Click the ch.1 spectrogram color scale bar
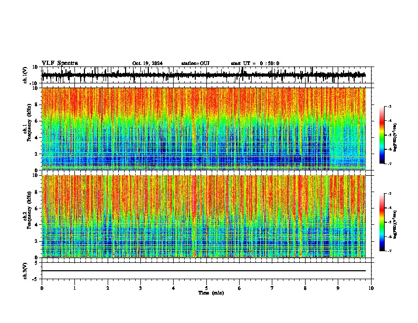The height and width of the screenshot is (323, 418). 382,135
